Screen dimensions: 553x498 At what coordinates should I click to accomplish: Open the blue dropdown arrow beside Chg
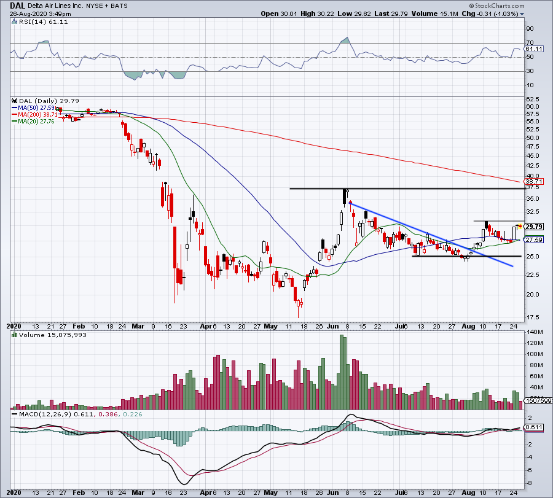[522, 14]
